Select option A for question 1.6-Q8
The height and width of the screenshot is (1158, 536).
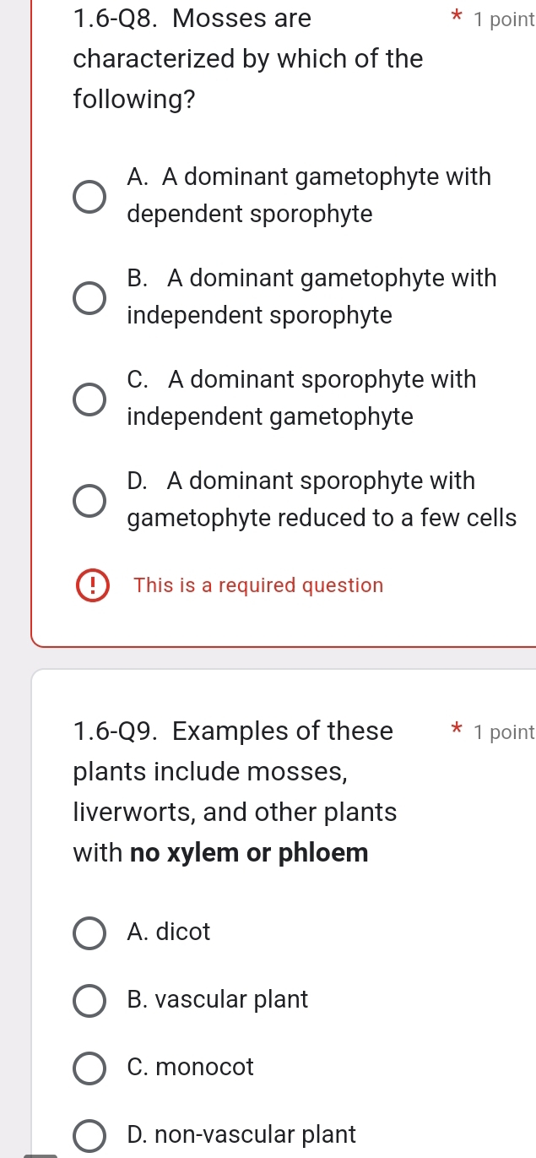pos(89,196)
